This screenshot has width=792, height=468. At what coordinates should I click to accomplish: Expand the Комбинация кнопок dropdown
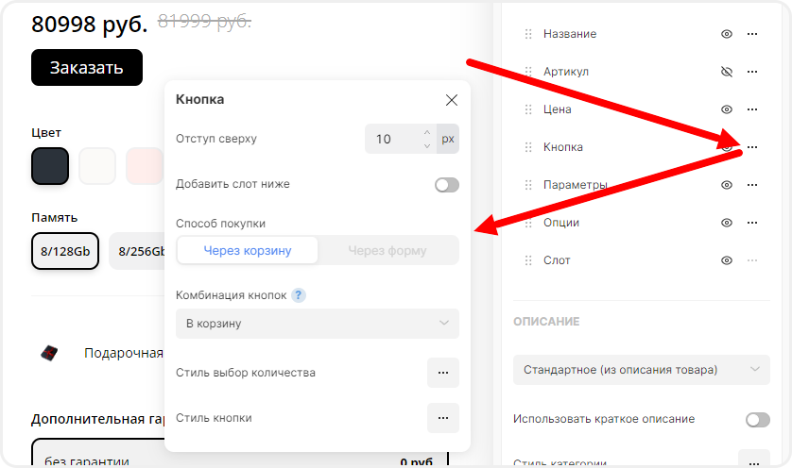click(318, 324)
